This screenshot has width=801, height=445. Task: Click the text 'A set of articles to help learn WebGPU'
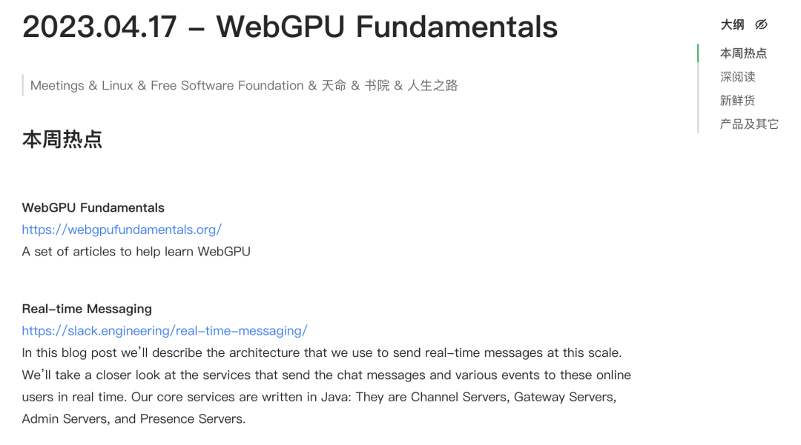(x=136, y=252)
